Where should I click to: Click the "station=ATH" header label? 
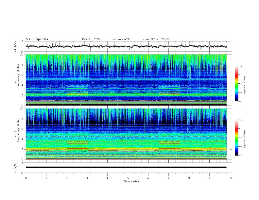(x=121, y=39)
